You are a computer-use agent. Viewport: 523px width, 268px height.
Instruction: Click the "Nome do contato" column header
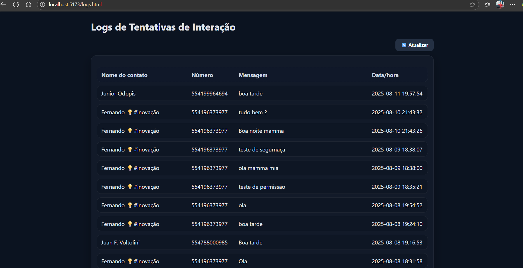(x=124, y=75)
